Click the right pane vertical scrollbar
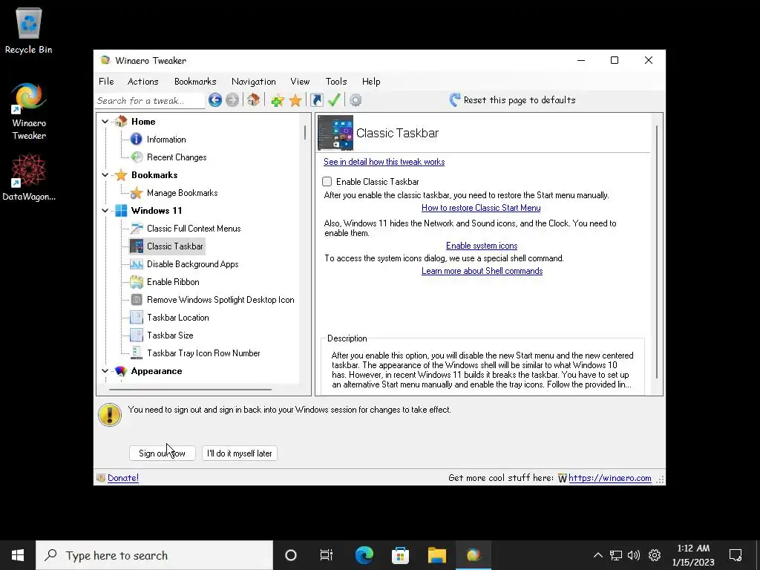760x570 pixels. click(658, 252)
